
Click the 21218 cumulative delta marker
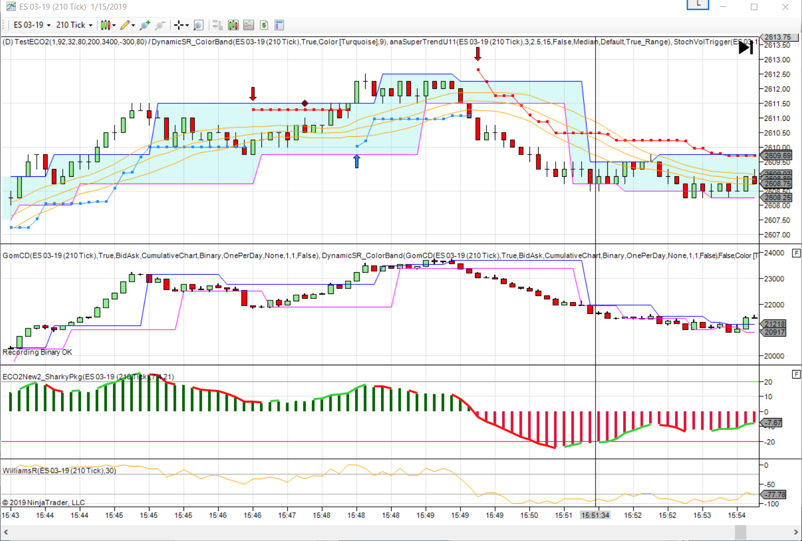(774, 324)
